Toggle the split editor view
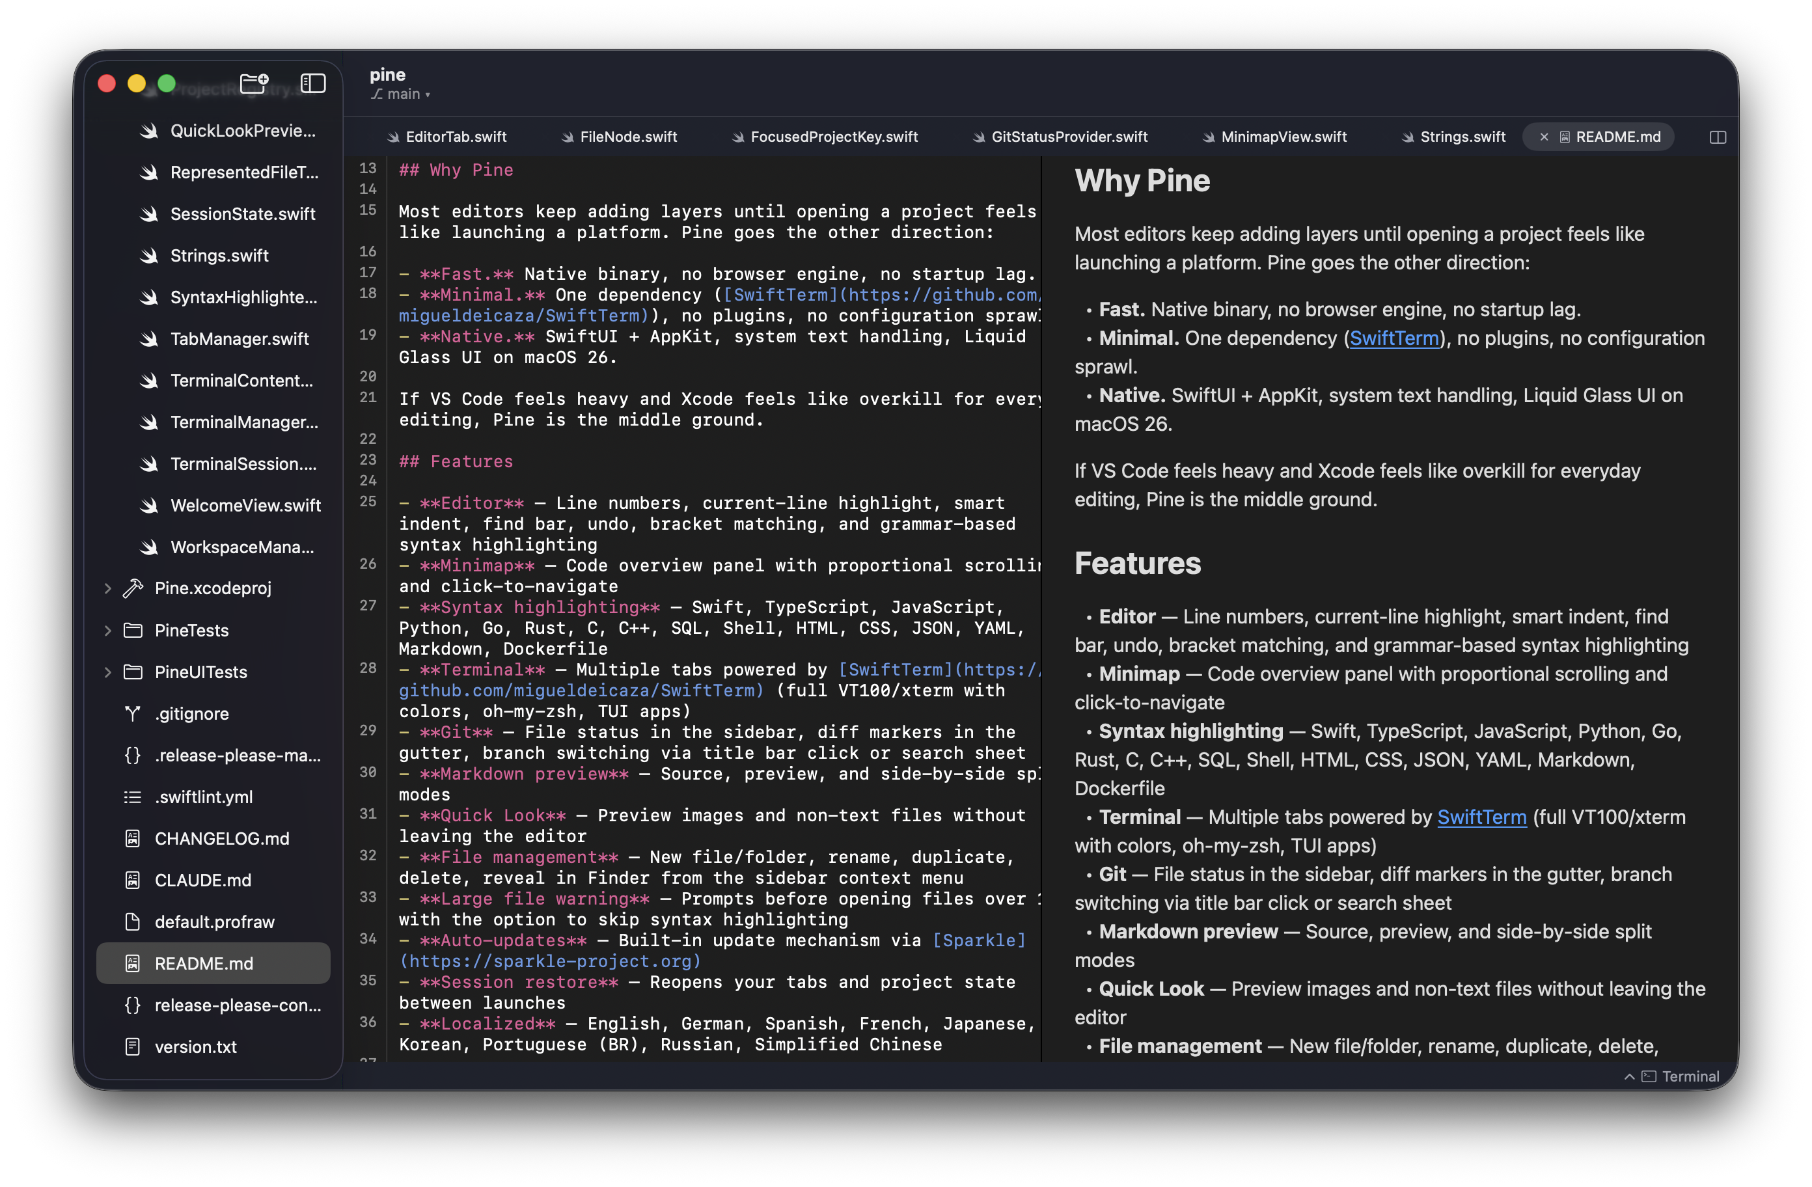The image size is (1812, 1187). 1717,137
